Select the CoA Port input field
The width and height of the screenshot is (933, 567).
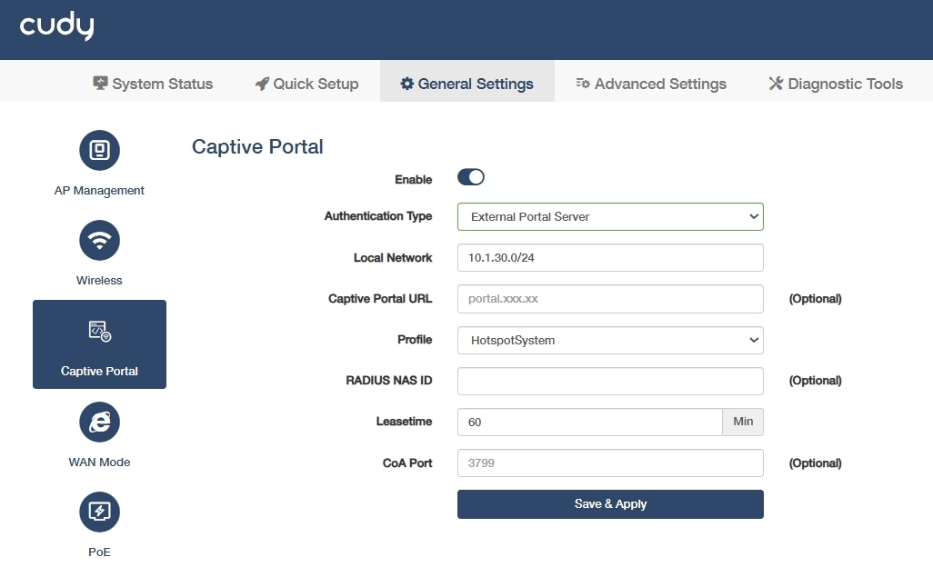pos(609,463)
